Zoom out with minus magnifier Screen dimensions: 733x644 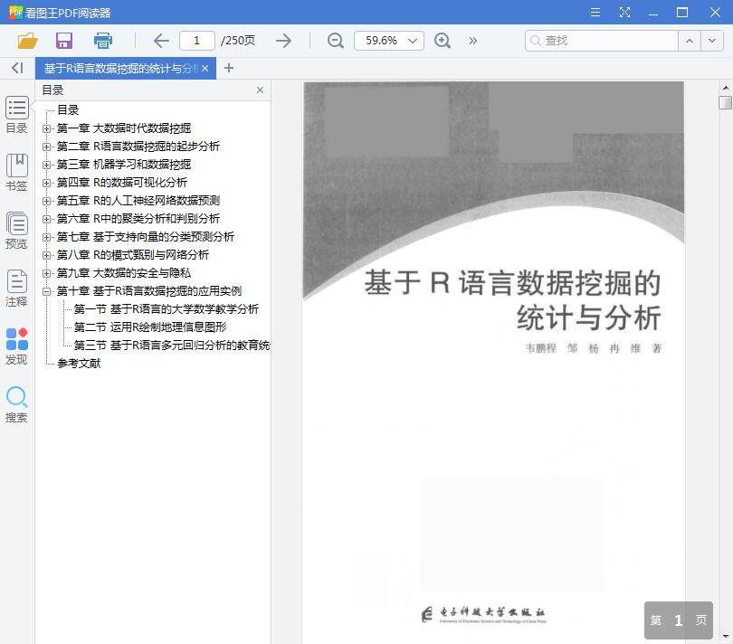pos(335,41)
